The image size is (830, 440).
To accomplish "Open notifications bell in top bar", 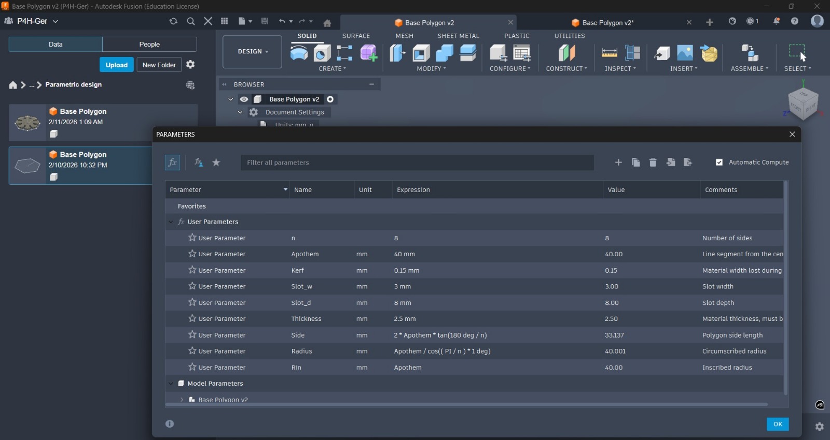I will [777, 21].
